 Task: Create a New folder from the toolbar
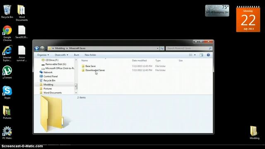(90, 55)
